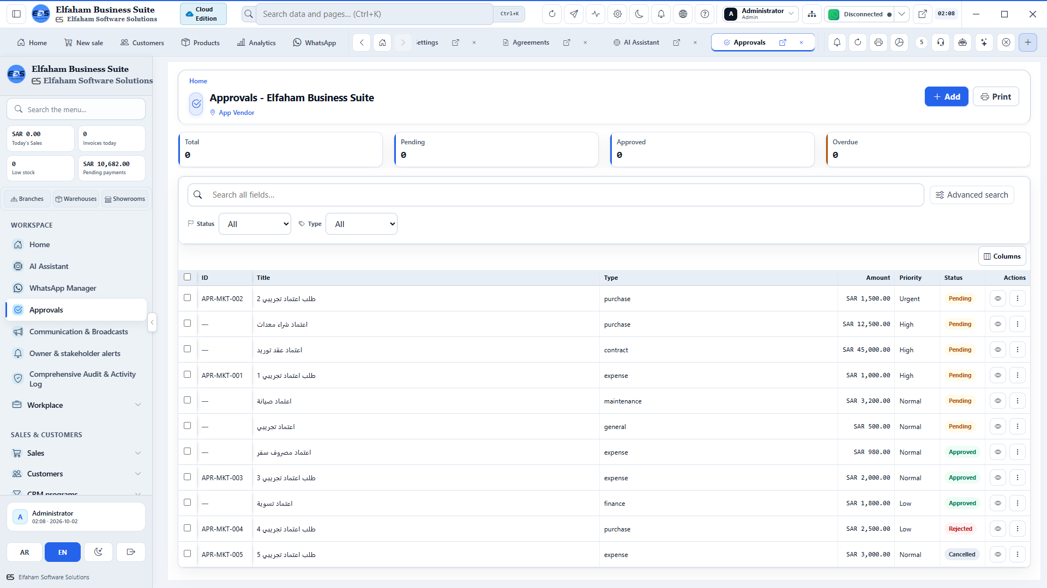Click the Search all fields input
Screen dimensions: 1047x588
(x=556, y=195)
